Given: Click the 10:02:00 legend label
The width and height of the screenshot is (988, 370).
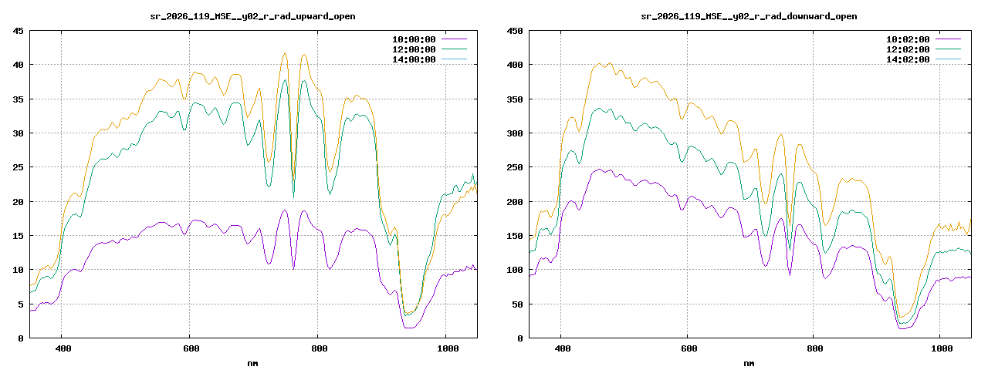Looking at the screenshot, I should click(908, 39).
